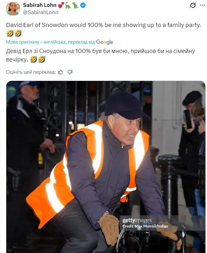This screenshot has height=253, width=207.
Task: Rate the translation with thumbs down
Action: (70, 72)
